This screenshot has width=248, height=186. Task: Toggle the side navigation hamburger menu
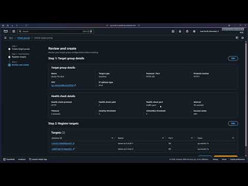(x=5, y=38)
